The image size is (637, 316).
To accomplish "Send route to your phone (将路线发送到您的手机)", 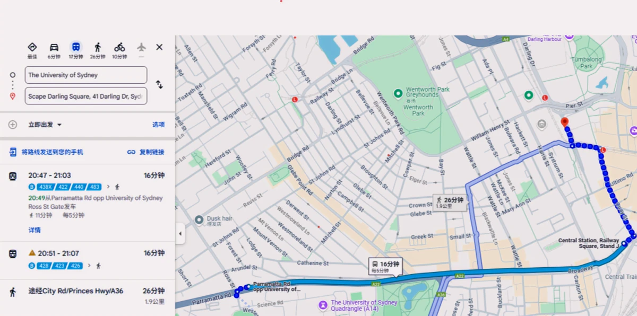I will point(47,152).
